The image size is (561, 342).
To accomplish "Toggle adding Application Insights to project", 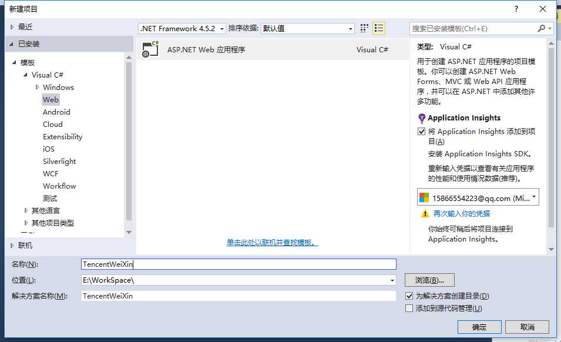I will point(421,131).
